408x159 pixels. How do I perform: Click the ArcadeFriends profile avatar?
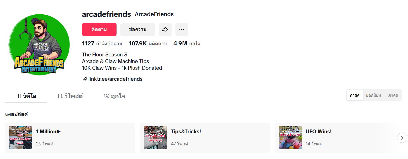click(x=39, y=45)
